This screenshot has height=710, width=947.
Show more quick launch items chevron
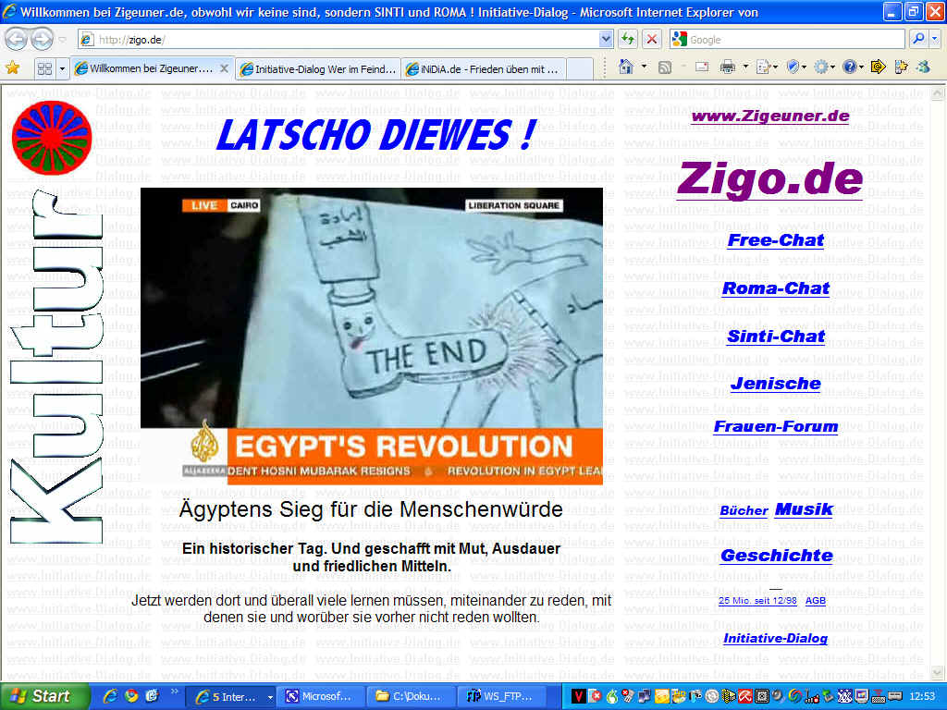point(175,692)
